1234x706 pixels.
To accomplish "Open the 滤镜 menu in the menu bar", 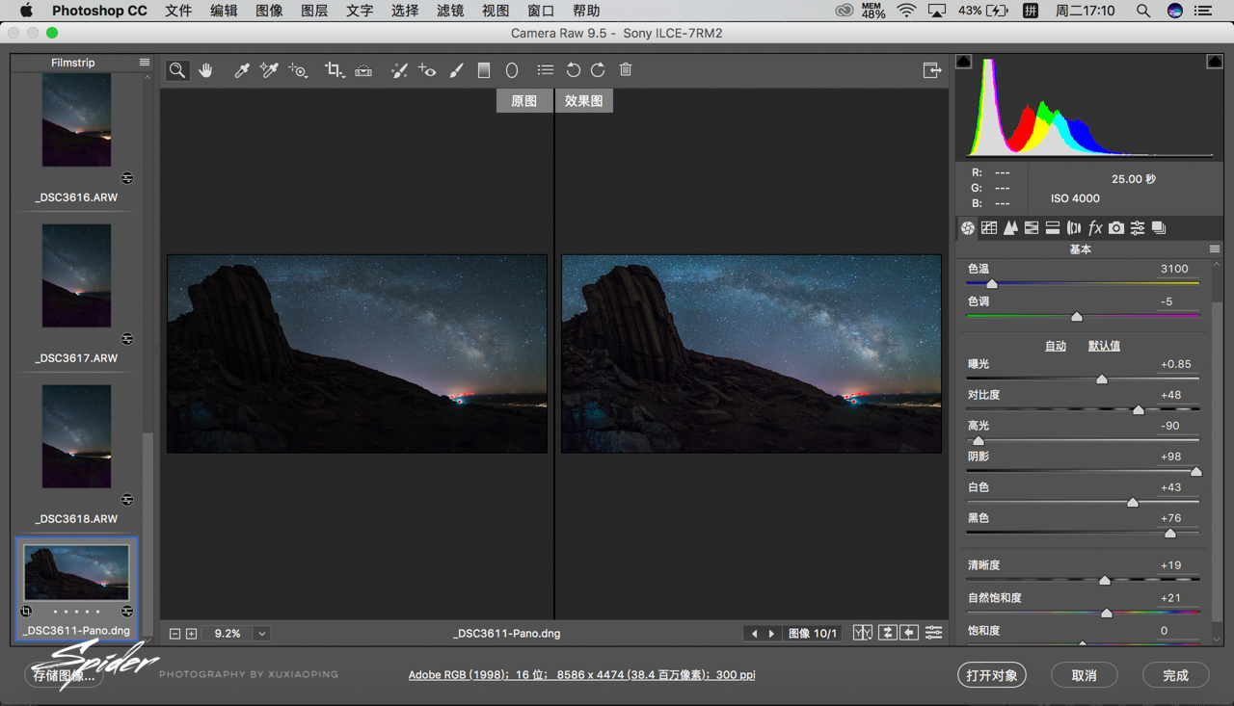I will (x=450, y=11).
